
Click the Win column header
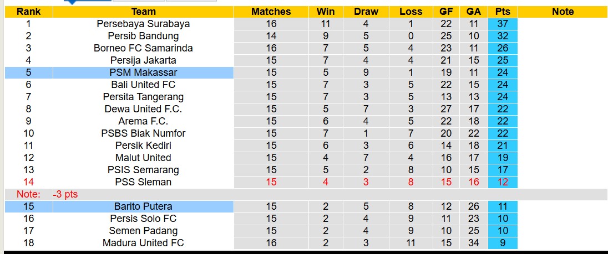[x=326, y=12]
